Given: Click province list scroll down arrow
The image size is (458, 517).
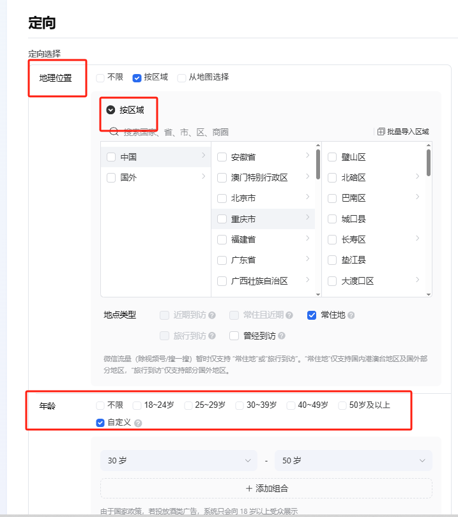Looking at the screenshot, I should [x=317, y=294].
